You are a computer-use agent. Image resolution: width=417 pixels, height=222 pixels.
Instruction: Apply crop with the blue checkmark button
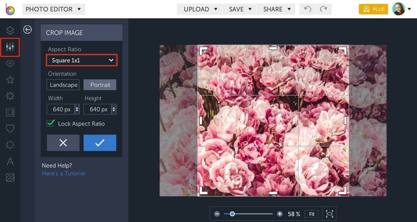100,143
